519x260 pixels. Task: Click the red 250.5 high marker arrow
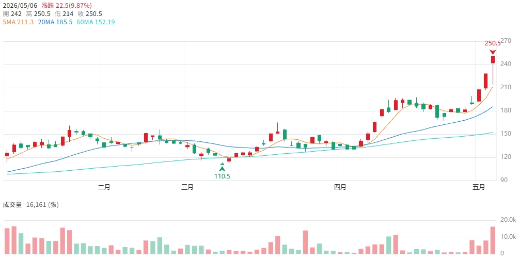click(x=493, y=52)
